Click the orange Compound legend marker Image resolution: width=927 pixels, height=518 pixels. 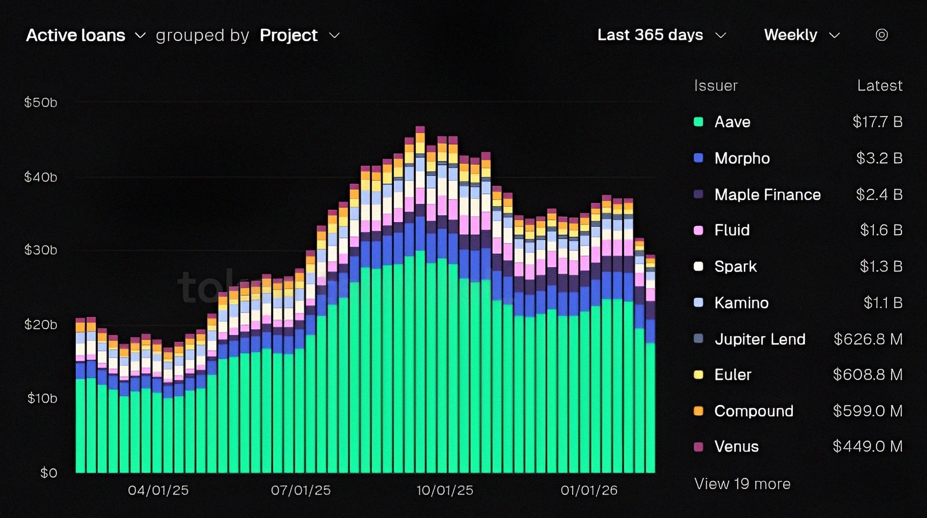698,411
